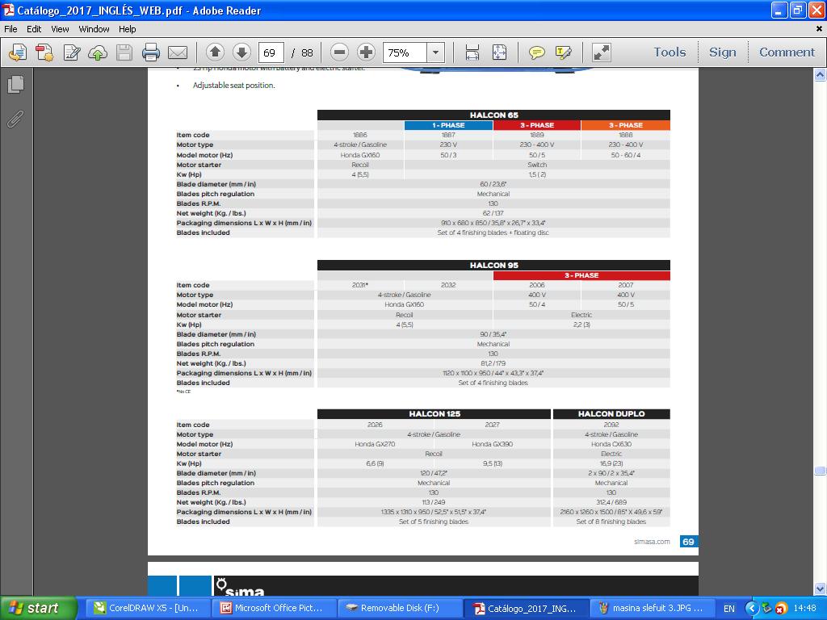Click item code 2032 in the table

click(x=448, y=285)
